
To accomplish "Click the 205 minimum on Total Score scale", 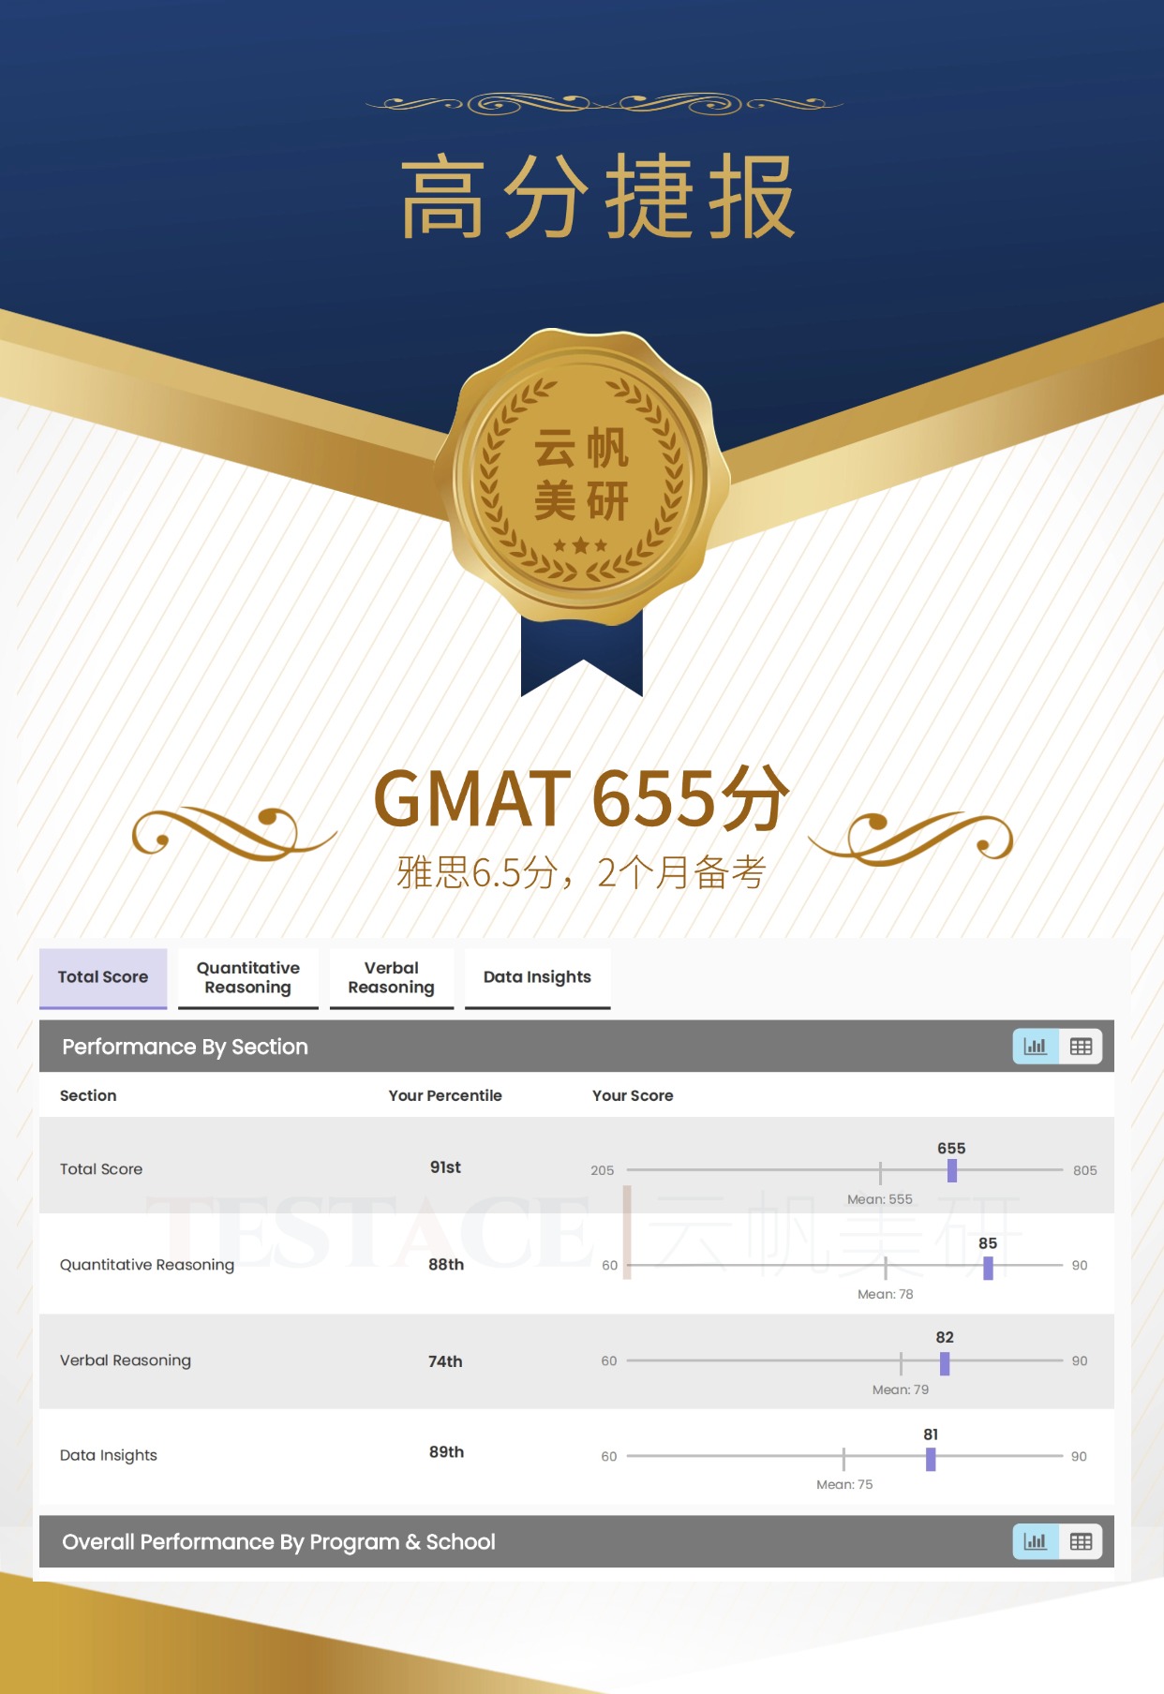I will [603, 1170].
